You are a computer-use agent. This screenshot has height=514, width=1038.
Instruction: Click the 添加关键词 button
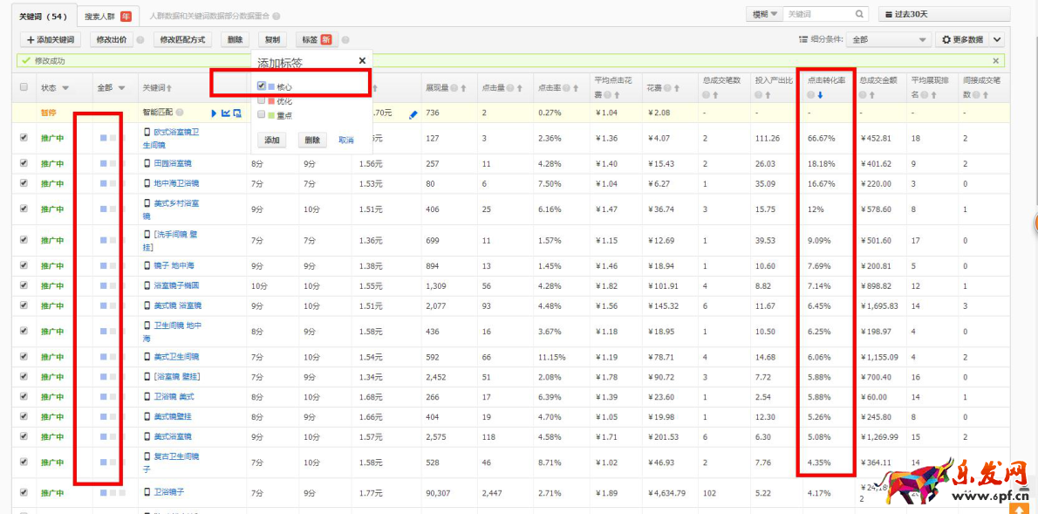(51, 40)
